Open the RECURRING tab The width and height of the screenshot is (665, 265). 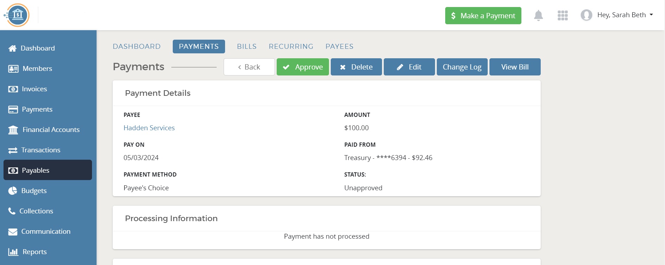coord(291,46)
